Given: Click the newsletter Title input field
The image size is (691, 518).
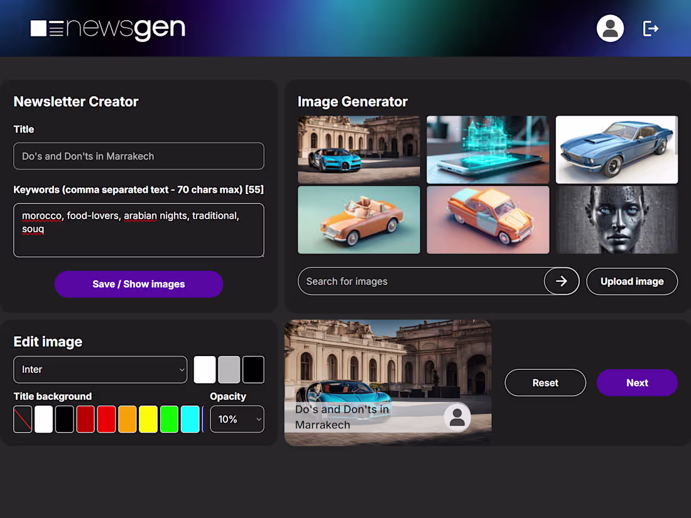Looking at the screenshot, I should [138, 156].
